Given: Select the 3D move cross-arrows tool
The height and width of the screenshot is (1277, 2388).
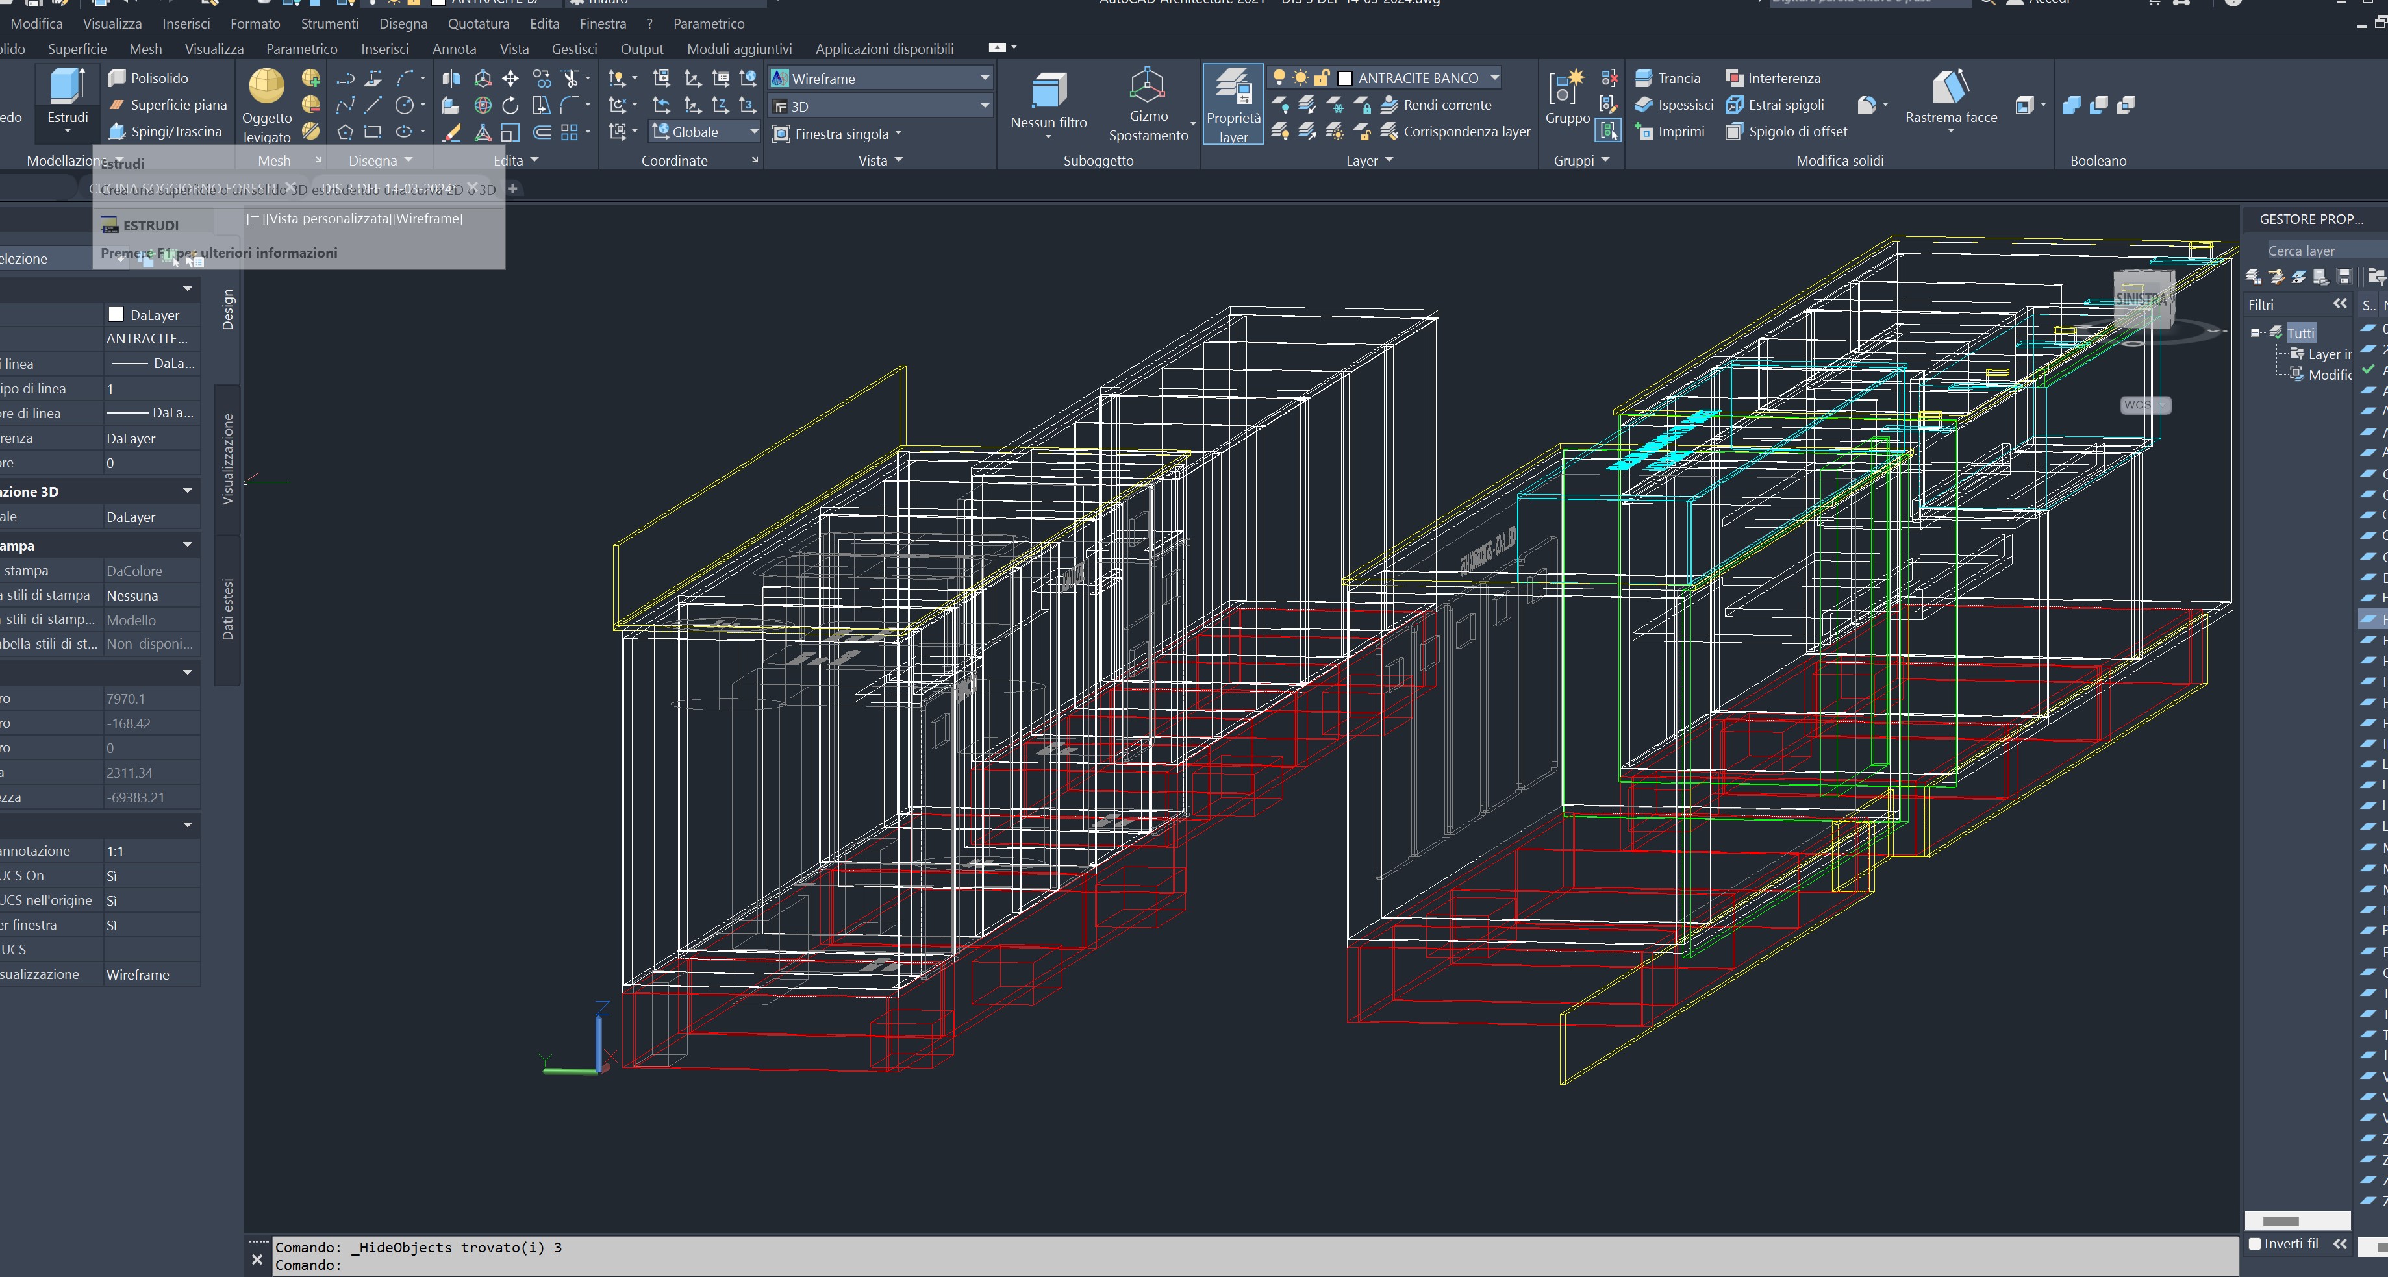Looking at the screenshot, I should (x=510, y=79).
